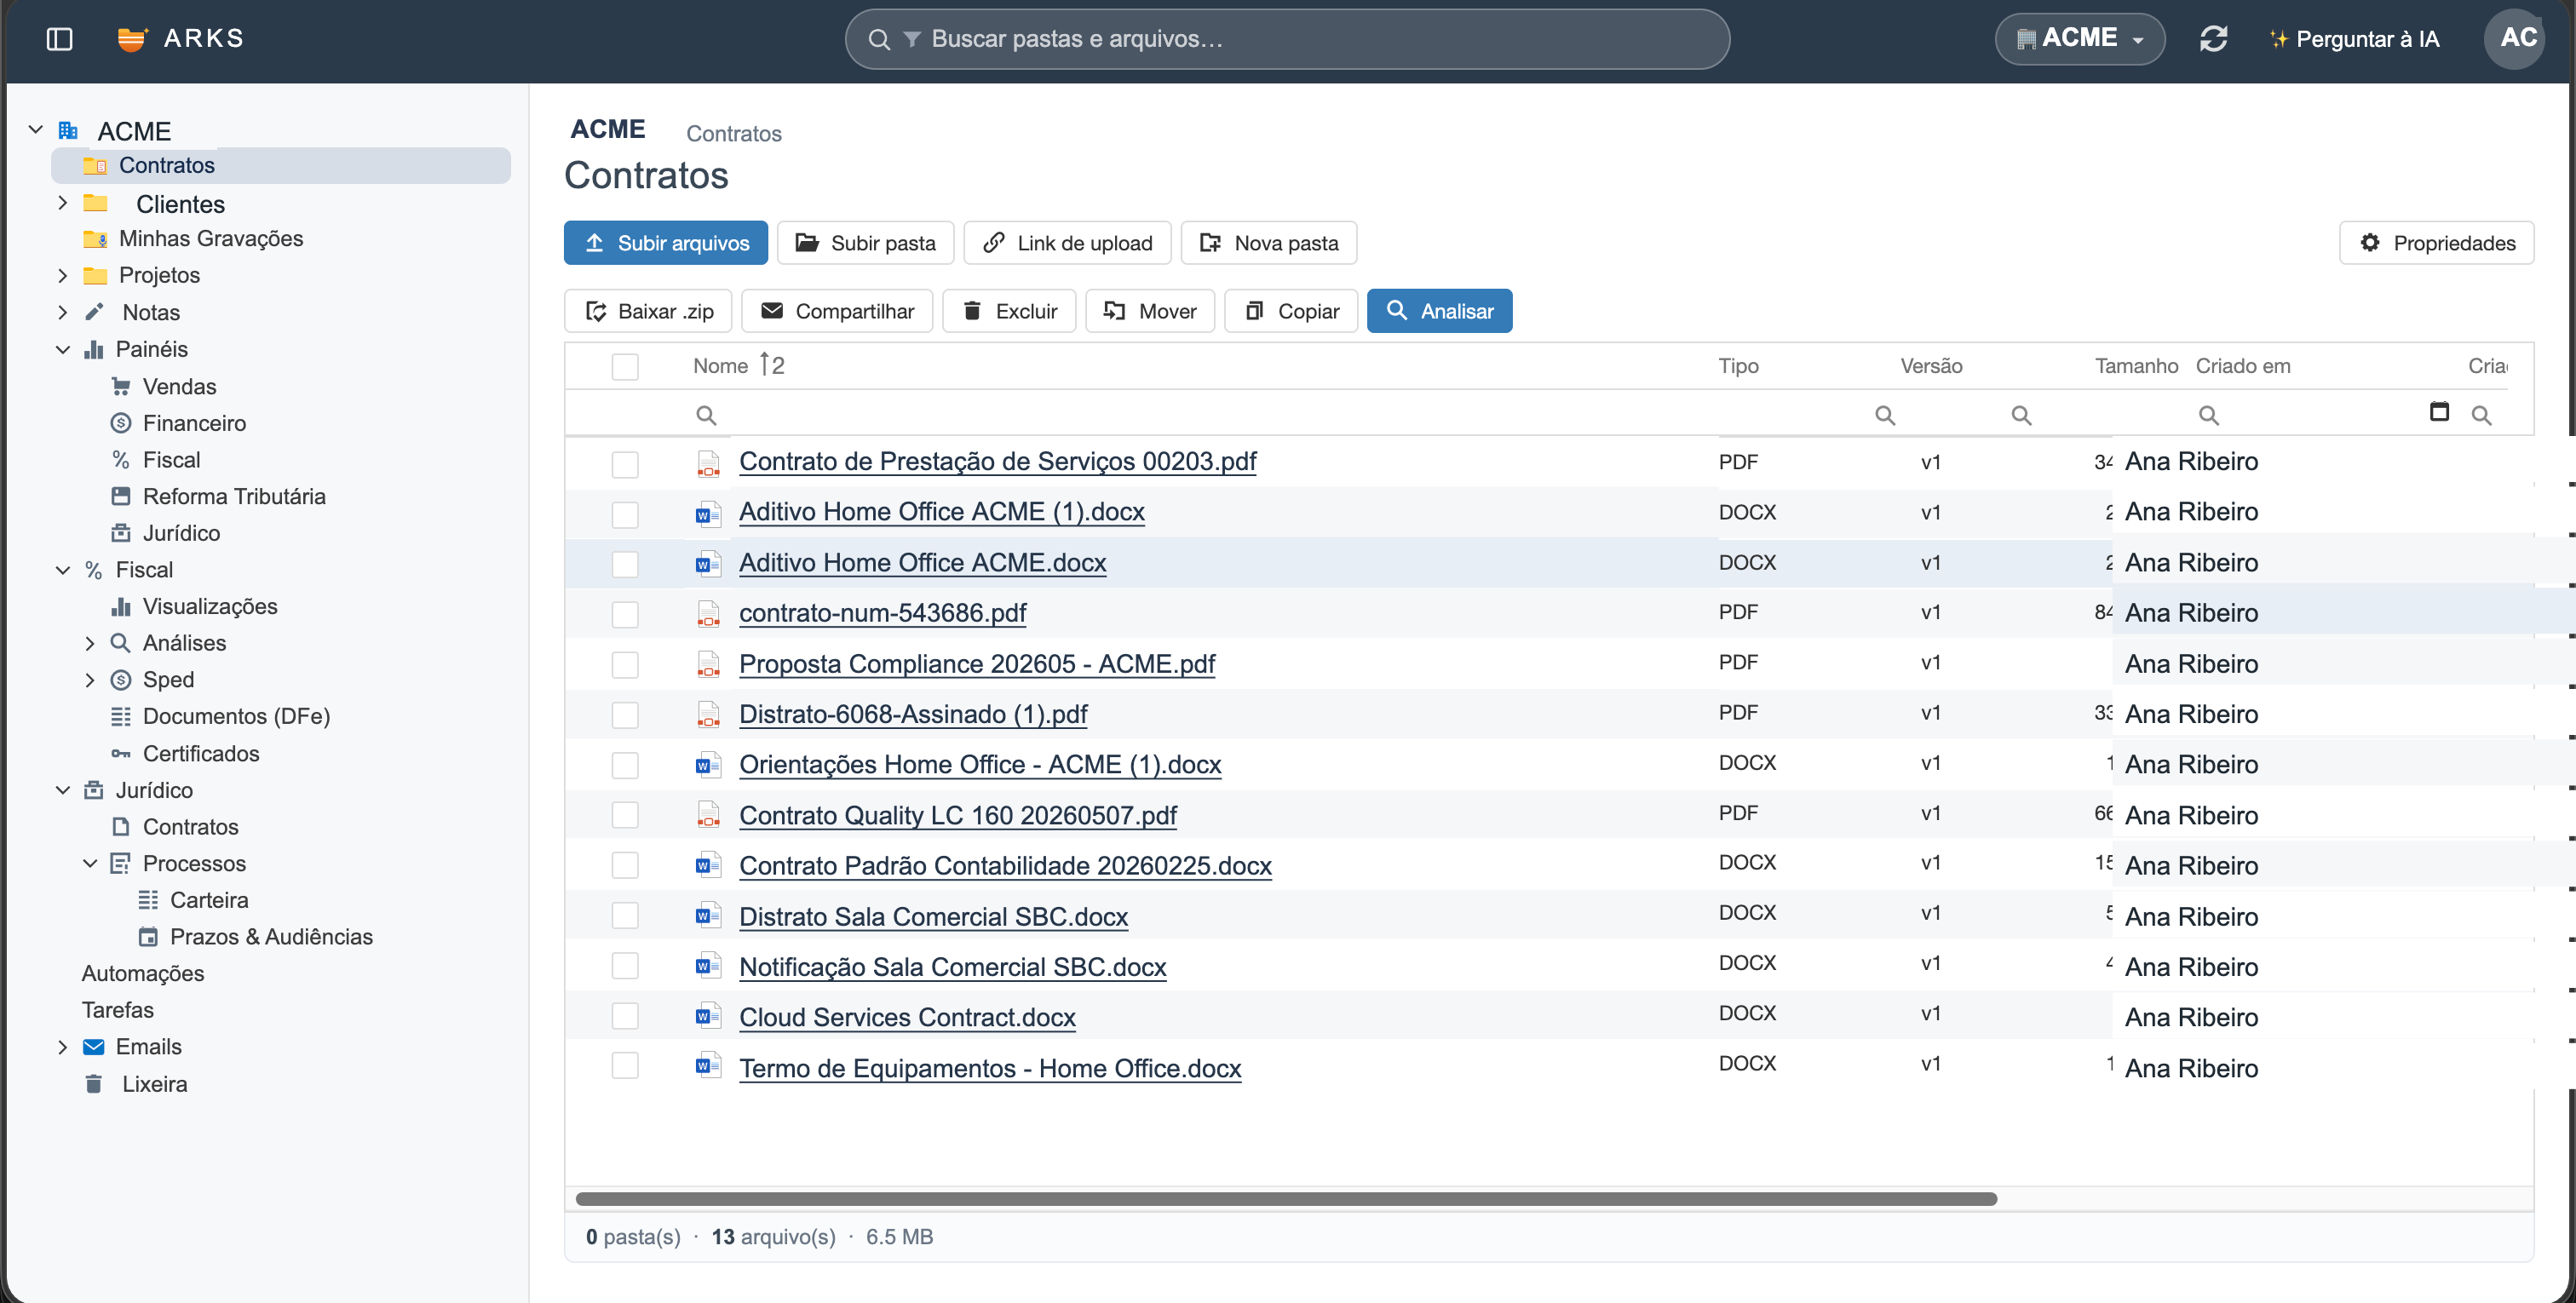Viewport: 2576px width, 1303px height.
Task: Click the Documentos (DFe) list icon
Action: click(121, 717)
